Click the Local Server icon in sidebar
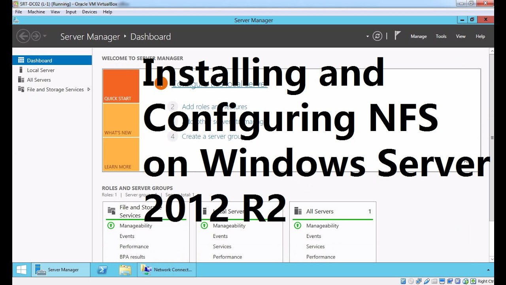506x285 pixels. click(x=21, y=70)
